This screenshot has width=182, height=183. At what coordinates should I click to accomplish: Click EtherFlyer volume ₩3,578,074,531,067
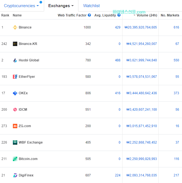click(x=142, y=77)
